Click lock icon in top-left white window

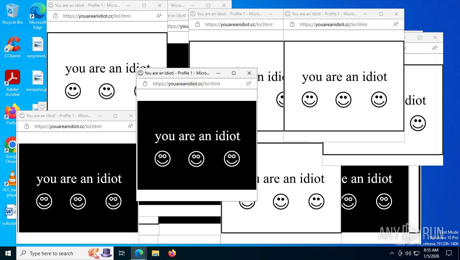(x=55, y=16)
